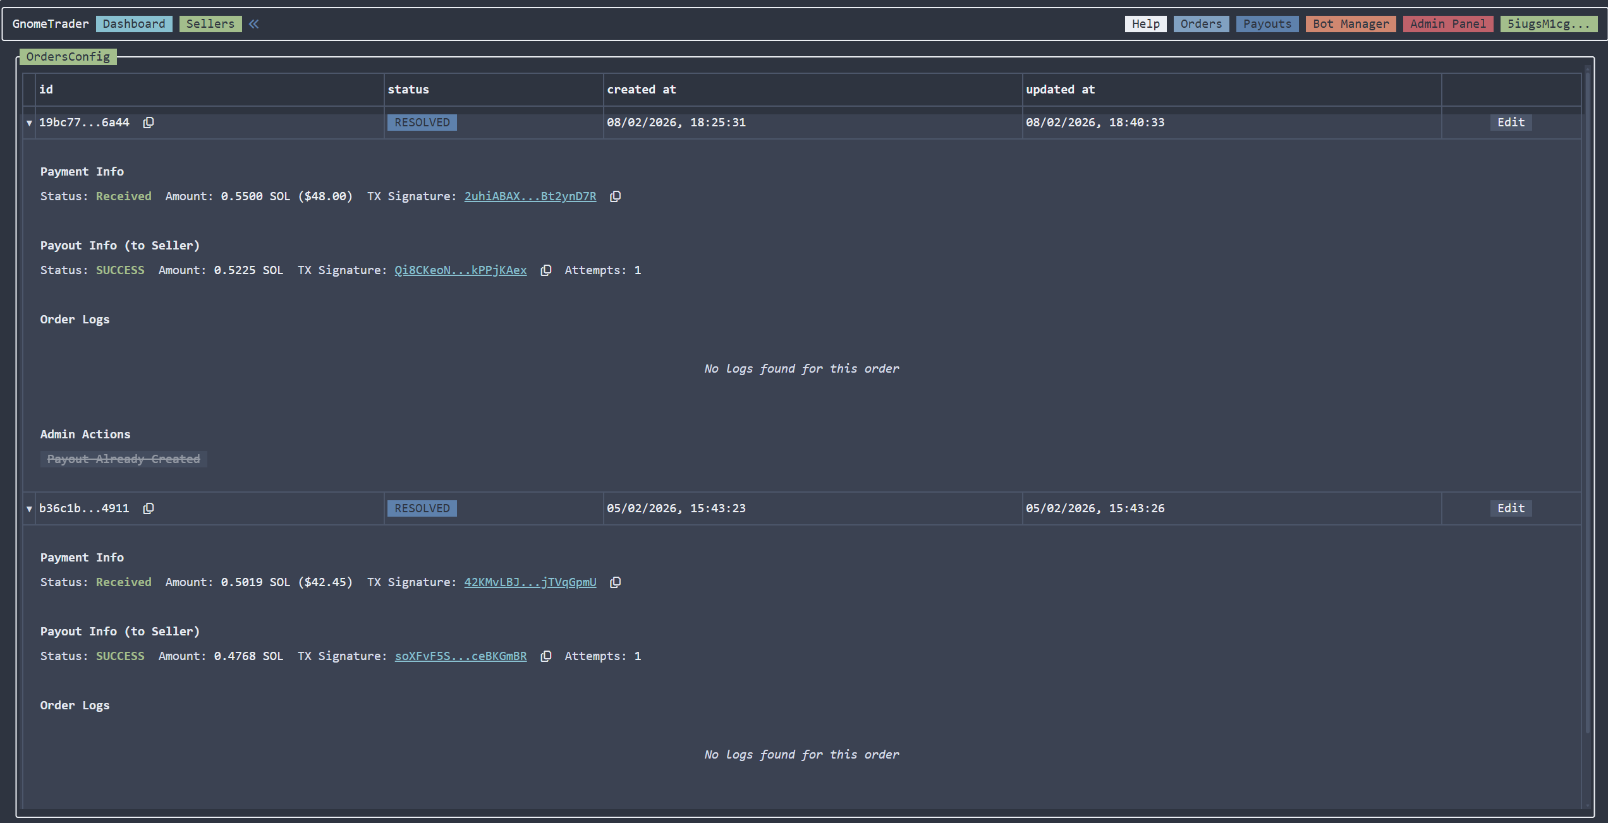Copy payment signature 2uhiABAX...Bt2ynD7R
The height and width of the screenshot is (823, 1608).
615,196
